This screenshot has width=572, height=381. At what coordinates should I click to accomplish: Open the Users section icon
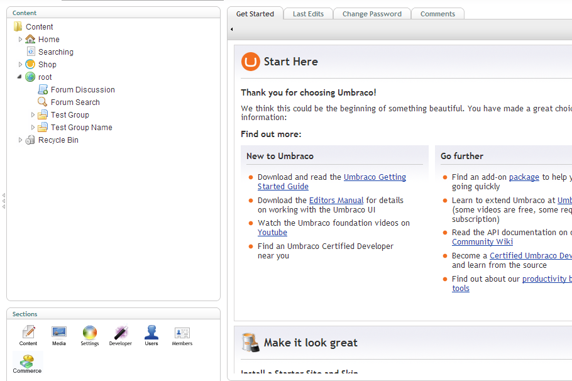click(151, 335)
